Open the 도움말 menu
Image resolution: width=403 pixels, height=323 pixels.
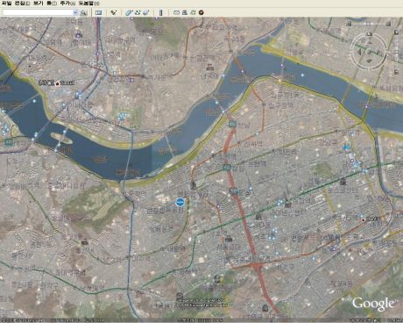(x=88, y=4)
